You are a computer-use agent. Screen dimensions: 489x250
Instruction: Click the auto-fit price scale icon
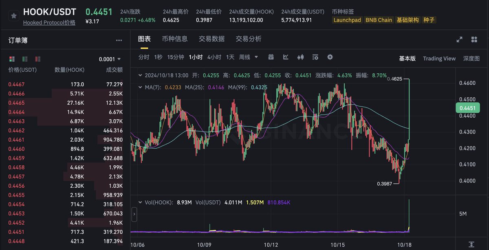[471, 245]
